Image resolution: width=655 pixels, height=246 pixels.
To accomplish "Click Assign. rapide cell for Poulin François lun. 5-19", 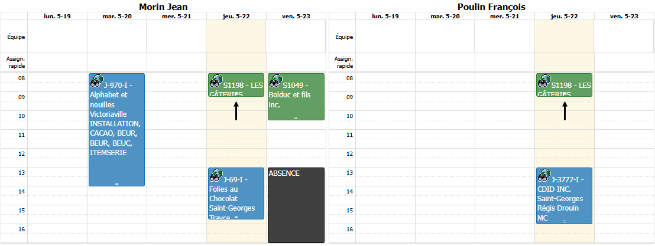I will click(385, 62).
